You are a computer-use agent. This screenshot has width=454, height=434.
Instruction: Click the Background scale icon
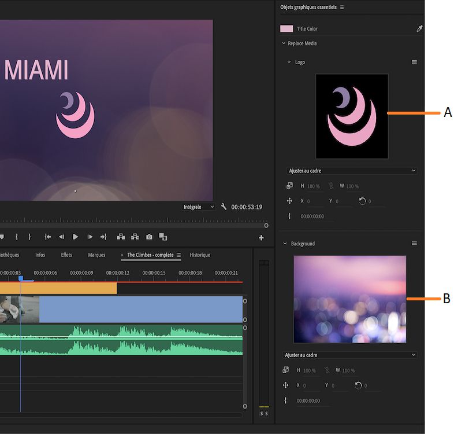285,370
